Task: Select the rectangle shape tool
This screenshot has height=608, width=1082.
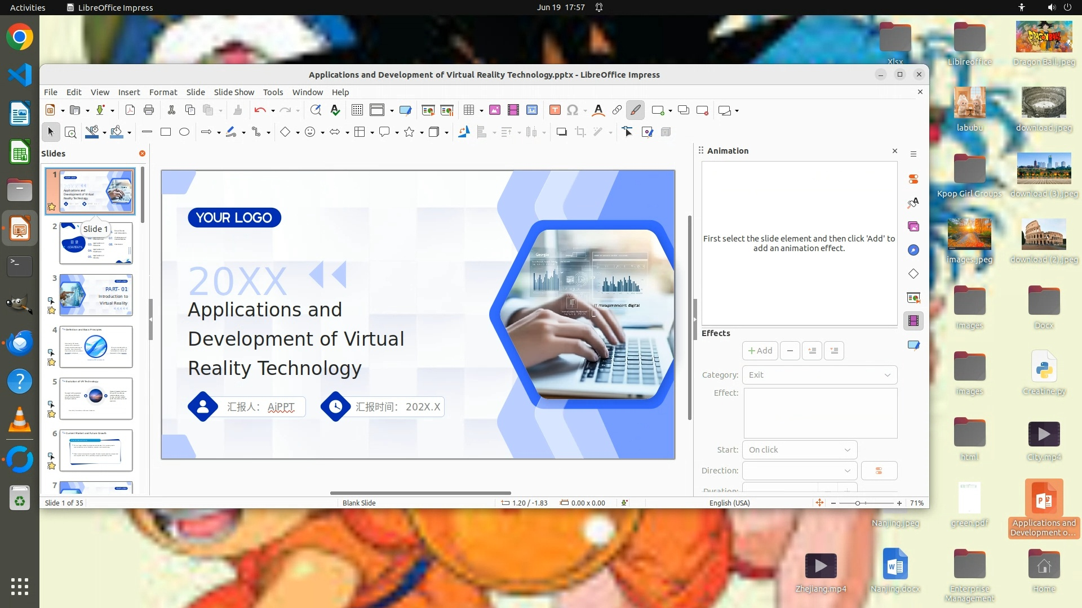Action: 165,132
